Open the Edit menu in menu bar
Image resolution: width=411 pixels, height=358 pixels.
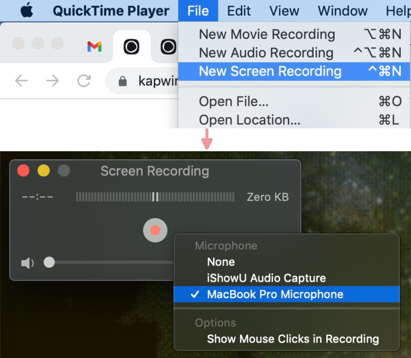click(239, 11)
